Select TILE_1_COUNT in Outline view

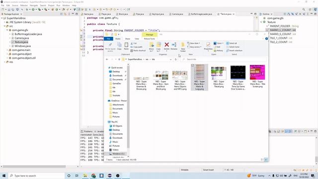click(x=281, y=38)
